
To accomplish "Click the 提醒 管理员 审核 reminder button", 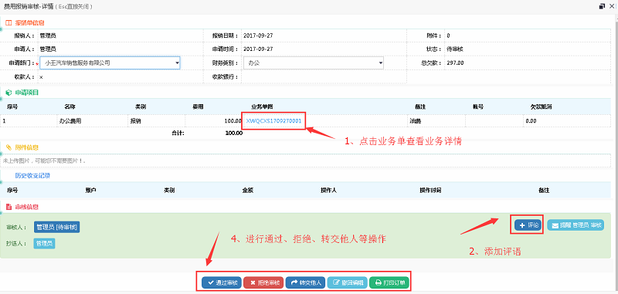I will [576, 225].
